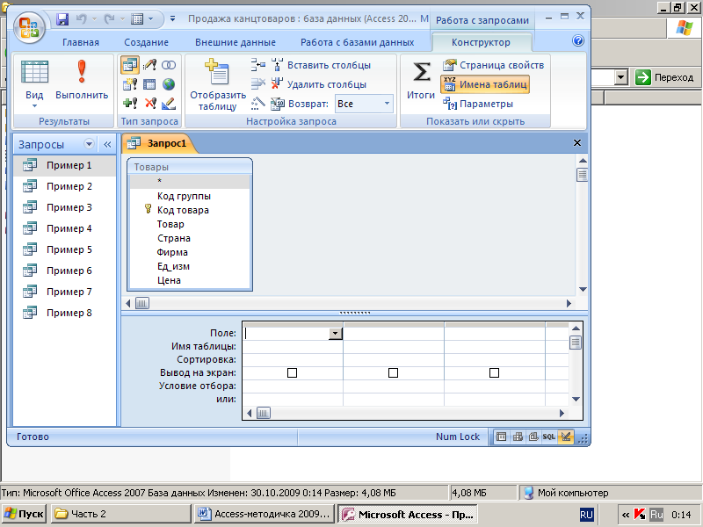
Task: Click the Office button orb
Action: pos(29,28)
